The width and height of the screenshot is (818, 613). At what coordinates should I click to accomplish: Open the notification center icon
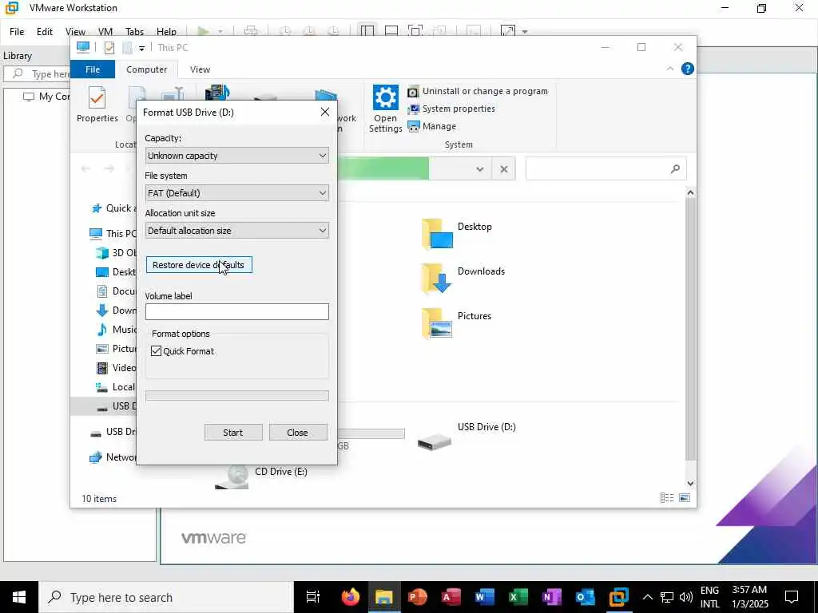(x=792, y=597)
